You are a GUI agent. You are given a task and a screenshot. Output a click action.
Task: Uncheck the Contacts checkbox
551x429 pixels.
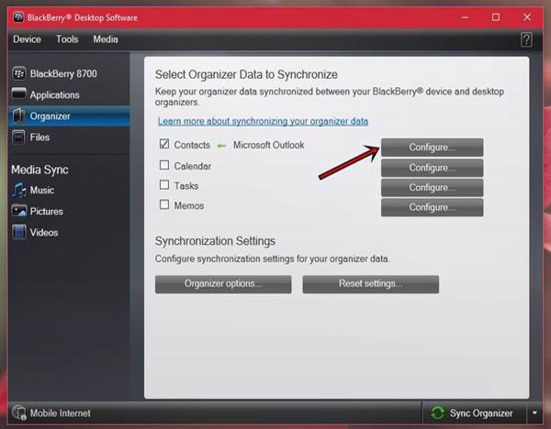(164, 144)
